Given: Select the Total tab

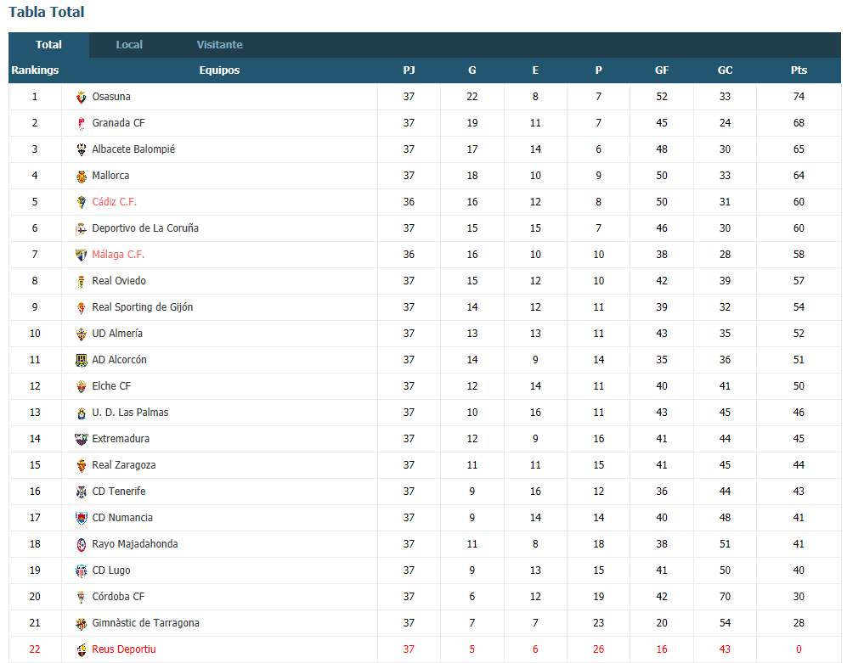Looking at the screenshot, I should tap(48, 45).
